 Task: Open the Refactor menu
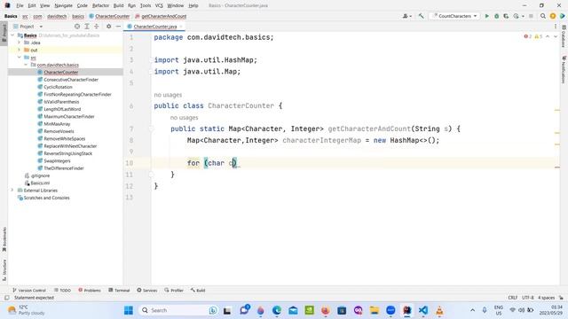[x=100, y=5]
